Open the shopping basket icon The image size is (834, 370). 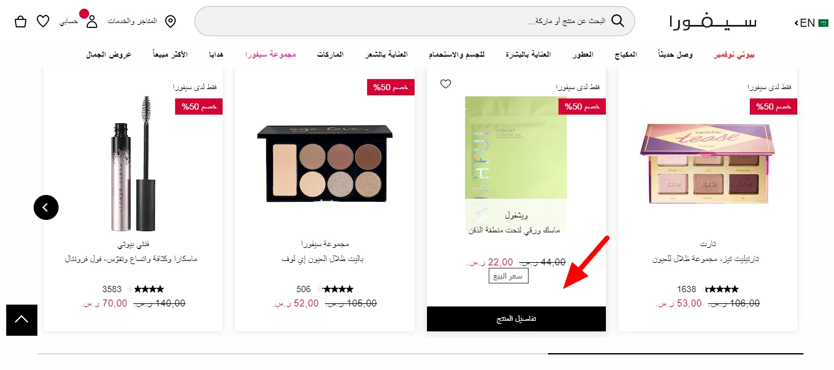coord(20,21)
